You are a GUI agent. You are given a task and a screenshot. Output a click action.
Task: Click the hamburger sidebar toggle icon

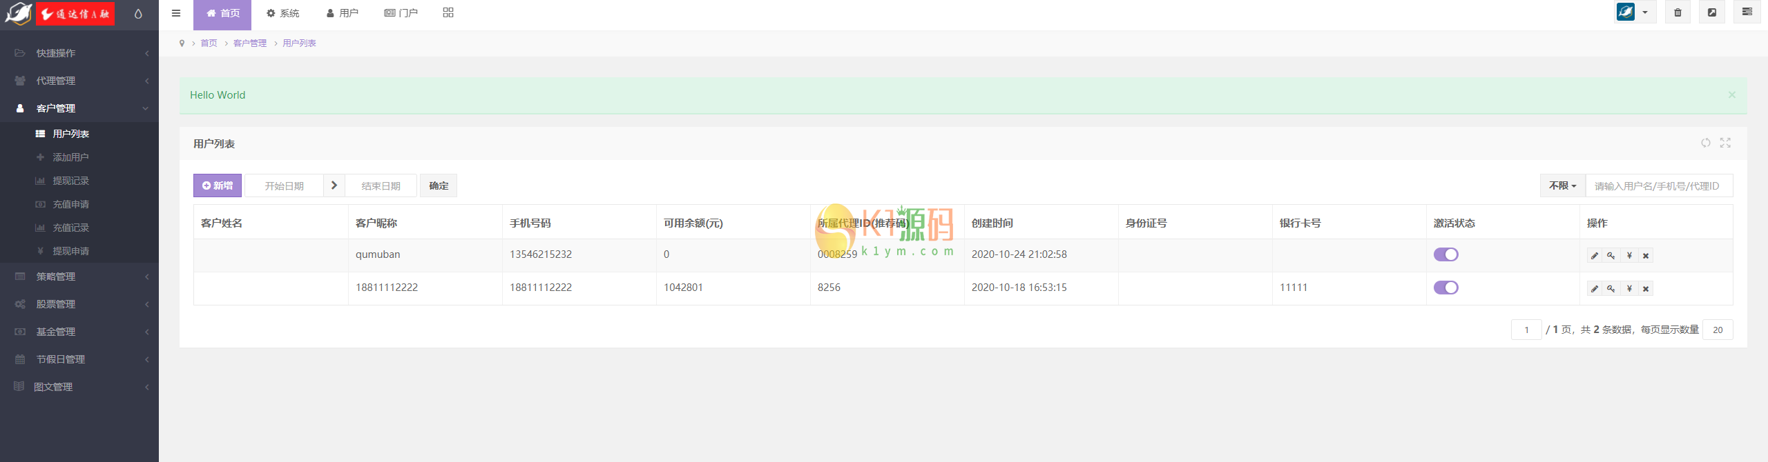[x=176, y=13]
